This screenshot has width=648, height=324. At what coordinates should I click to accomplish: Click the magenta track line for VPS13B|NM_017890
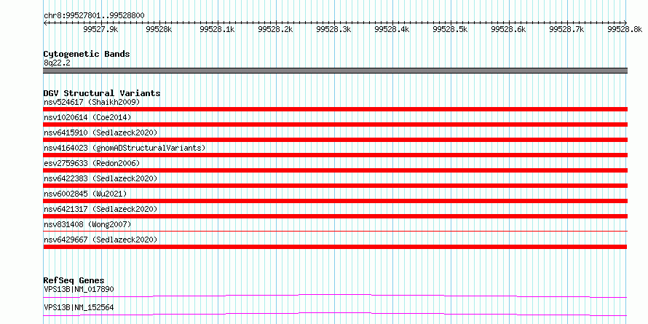click(x=335, y=296)
